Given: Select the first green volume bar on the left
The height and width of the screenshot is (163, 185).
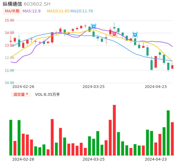Looking at the screenshot, I should click(x=11, y=137).
